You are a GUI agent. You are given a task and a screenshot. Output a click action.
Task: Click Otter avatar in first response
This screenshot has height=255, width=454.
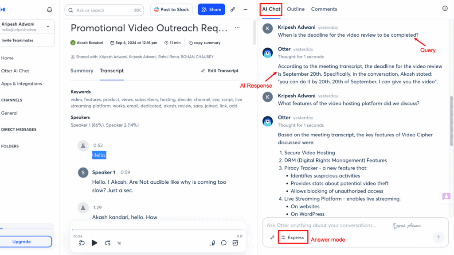[x=267, y=53]
